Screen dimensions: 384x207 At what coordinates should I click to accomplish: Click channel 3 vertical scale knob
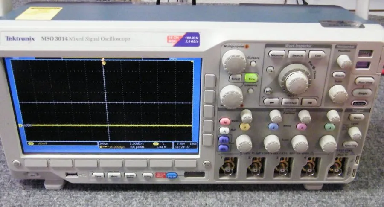(300, 143)
